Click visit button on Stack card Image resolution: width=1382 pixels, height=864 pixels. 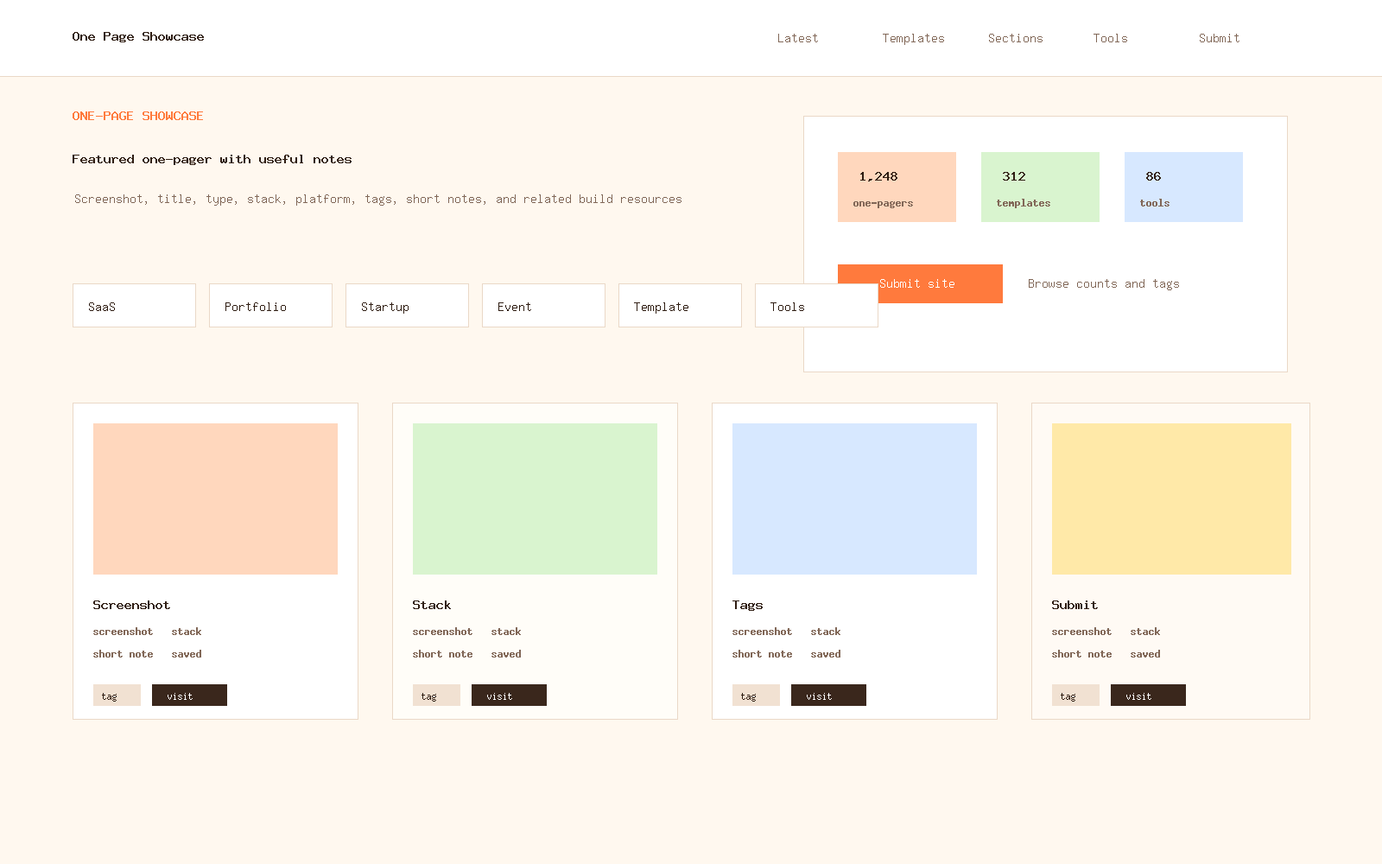tap(509, 696)
